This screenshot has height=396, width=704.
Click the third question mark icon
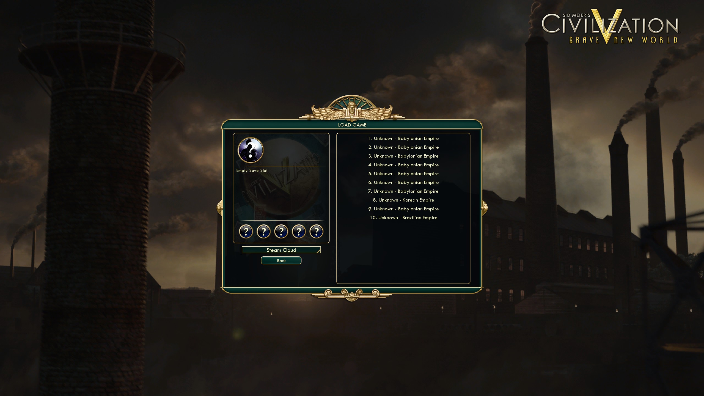coord(281,232)
